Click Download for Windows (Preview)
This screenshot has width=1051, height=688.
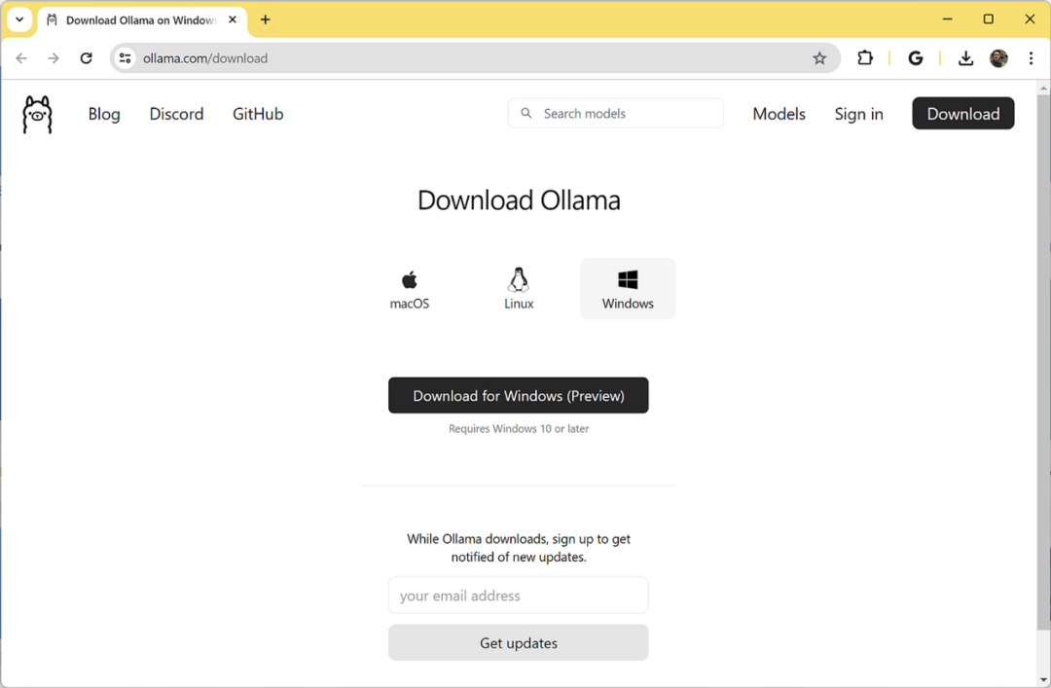[518, 395]
